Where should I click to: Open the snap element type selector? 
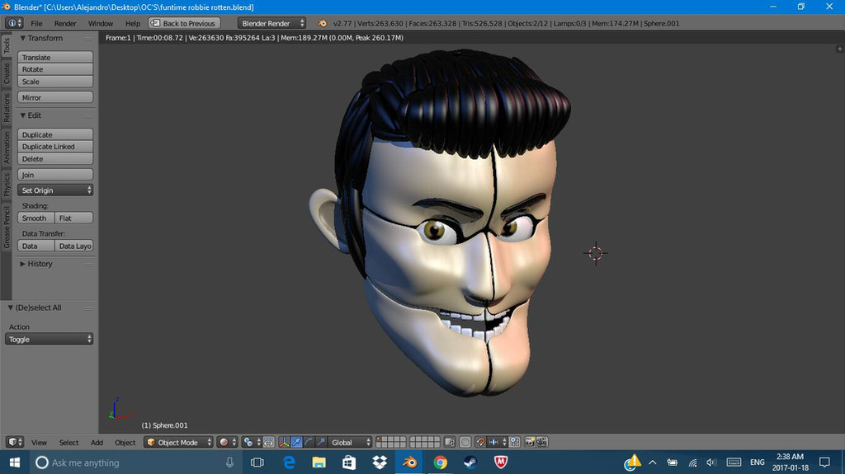coord(498,442)
